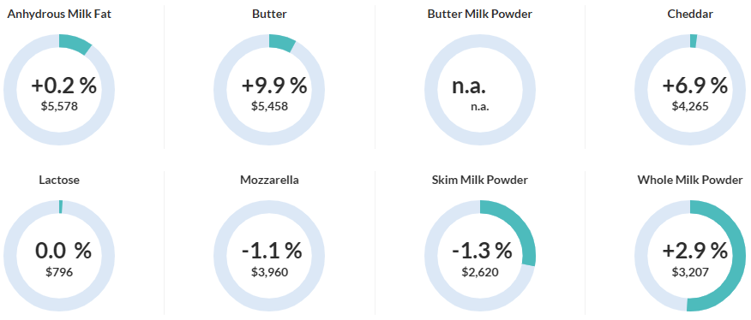Click the $5,578 price under AMF
The height and width of the screenshot is (320, 751).
tap(59, 106)
